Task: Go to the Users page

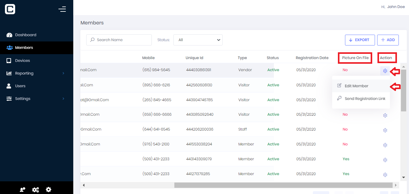Action: pyautogui.click(x=20, y=86)
